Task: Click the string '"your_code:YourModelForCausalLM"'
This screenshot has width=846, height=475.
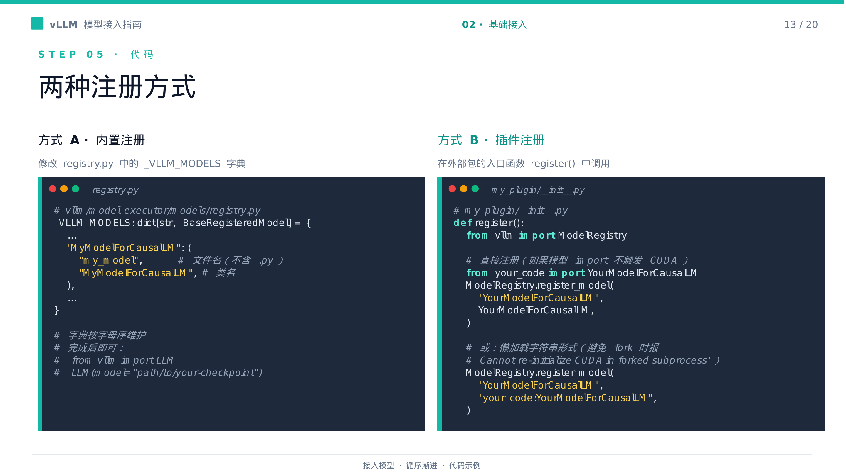Action: 566,398
